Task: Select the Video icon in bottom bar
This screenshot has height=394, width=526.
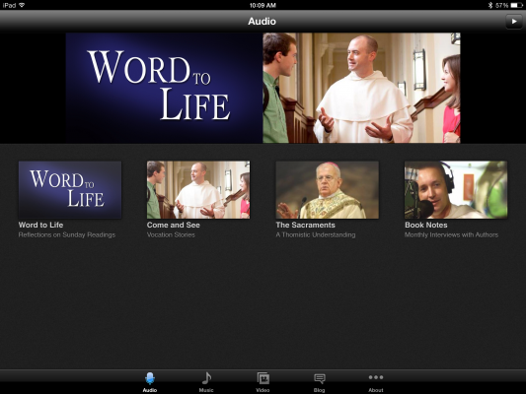Action: (x=263, y=378)
